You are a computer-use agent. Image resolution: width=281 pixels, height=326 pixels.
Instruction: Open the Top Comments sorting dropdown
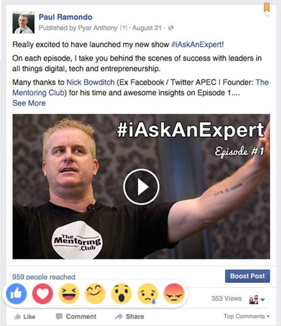coord(246,316)
